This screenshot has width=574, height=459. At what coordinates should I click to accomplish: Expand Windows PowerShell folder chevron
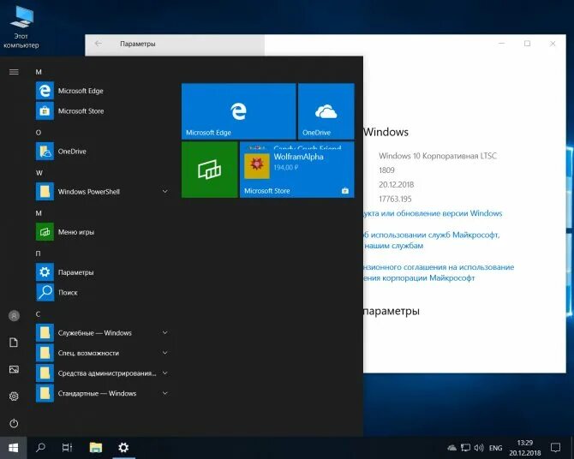(165, 192)
